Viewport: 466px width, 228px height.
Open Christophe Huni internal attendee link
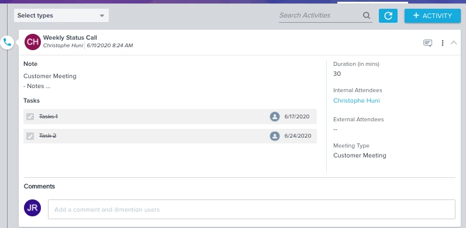coord(356,100)
